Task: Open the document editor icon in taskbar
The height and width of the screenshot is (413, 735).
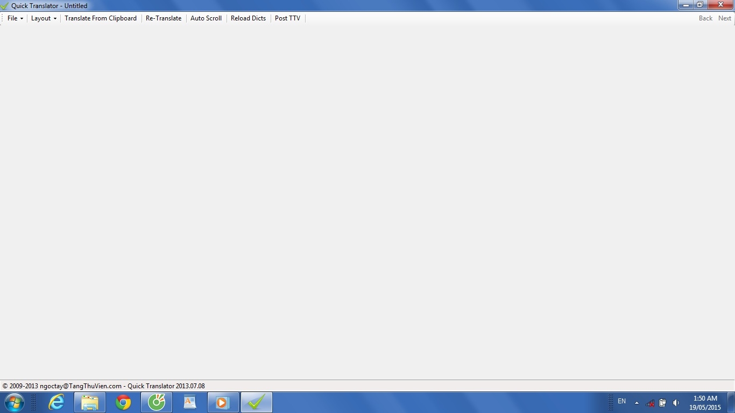Action: (x=190, y=402)
